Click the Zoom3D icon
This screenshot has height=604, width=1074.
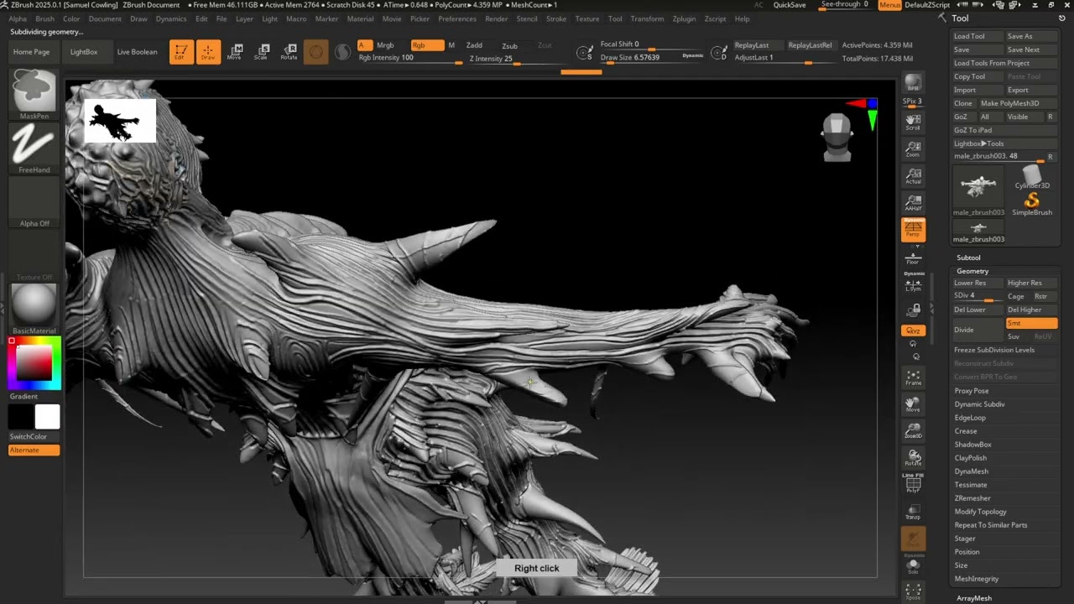[x=913, y=431]
